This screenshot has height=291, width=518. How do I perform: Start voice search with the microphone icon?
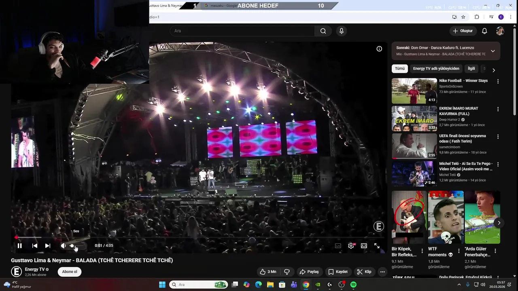tap(342, 31)
